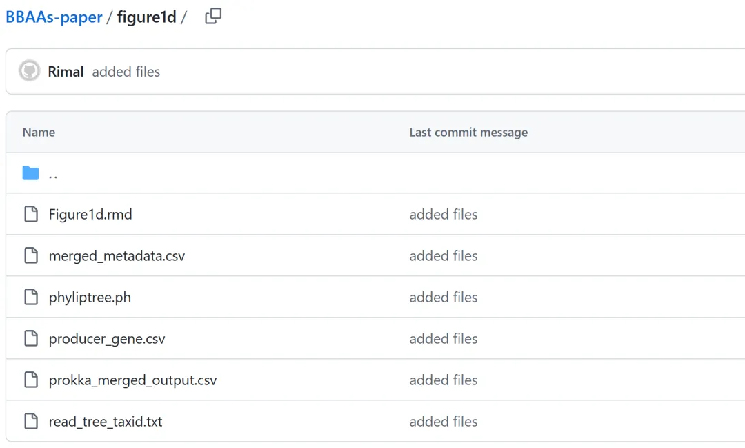Click the file icon beside Figure1d.rmd
The image size is (745, 448).
pos(30,215)
